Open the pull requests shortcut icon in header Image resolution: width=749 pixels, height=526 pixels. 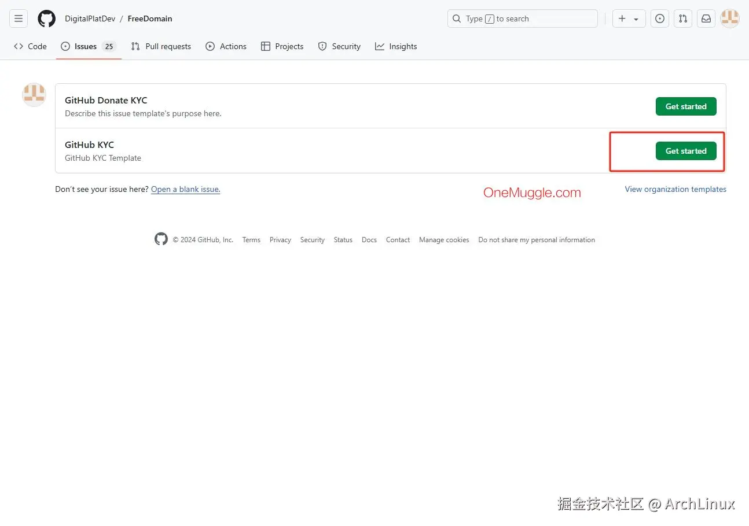pyautogui.click(x=683, y=18)
